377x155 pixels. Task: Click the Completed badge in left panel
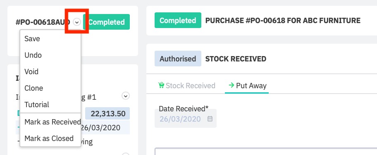click(x=107, y=22)
